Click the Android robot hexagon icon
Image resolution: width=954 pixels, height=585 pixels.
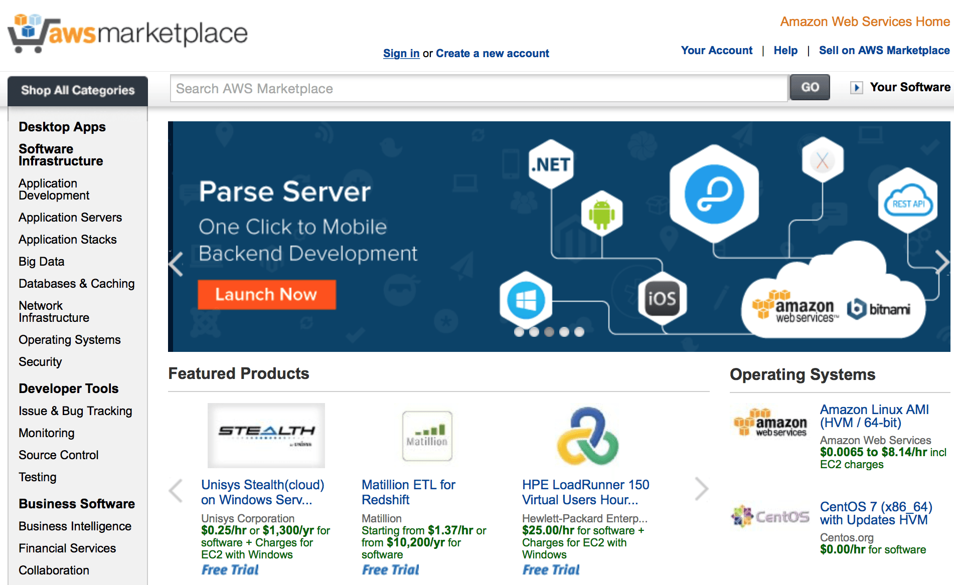pos(602,214)
